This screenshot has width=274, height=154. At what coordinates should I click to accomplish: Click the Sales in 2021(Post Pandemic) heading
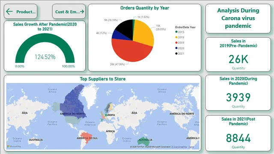238,121
